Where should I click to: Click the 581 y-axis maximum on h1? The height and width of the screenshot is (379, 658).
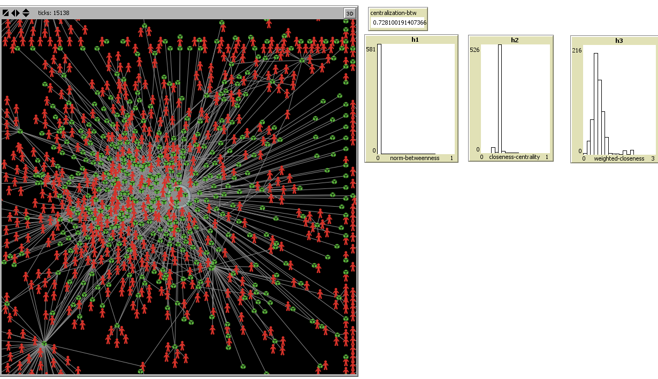click(x=371, y=50)
